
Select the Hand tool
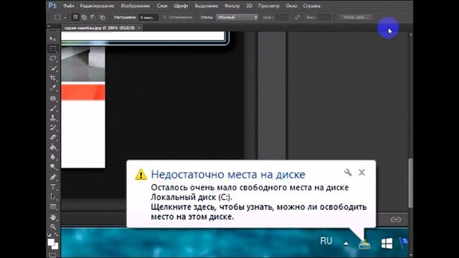(x=52, y=217)
